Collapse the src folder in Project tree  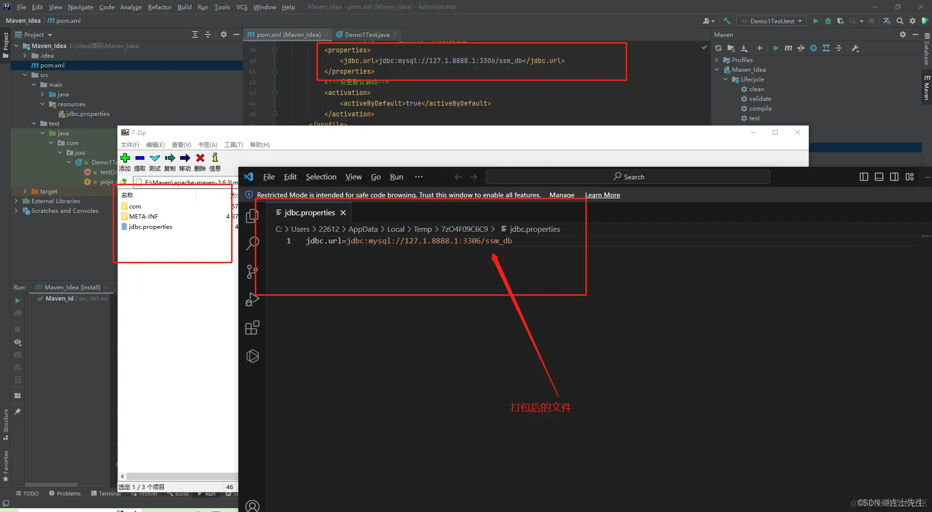click(25, 75)
